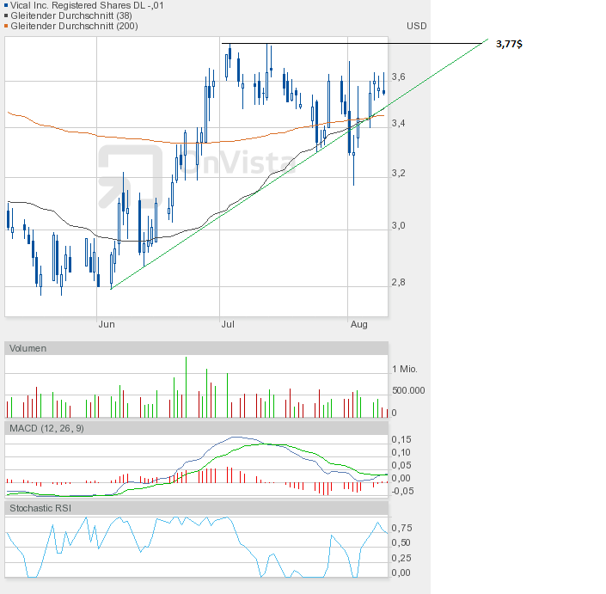This screenshot has height=594, width=606.
Task: Click the 3,77$ resistance annotation
Action: pos(509,44)
